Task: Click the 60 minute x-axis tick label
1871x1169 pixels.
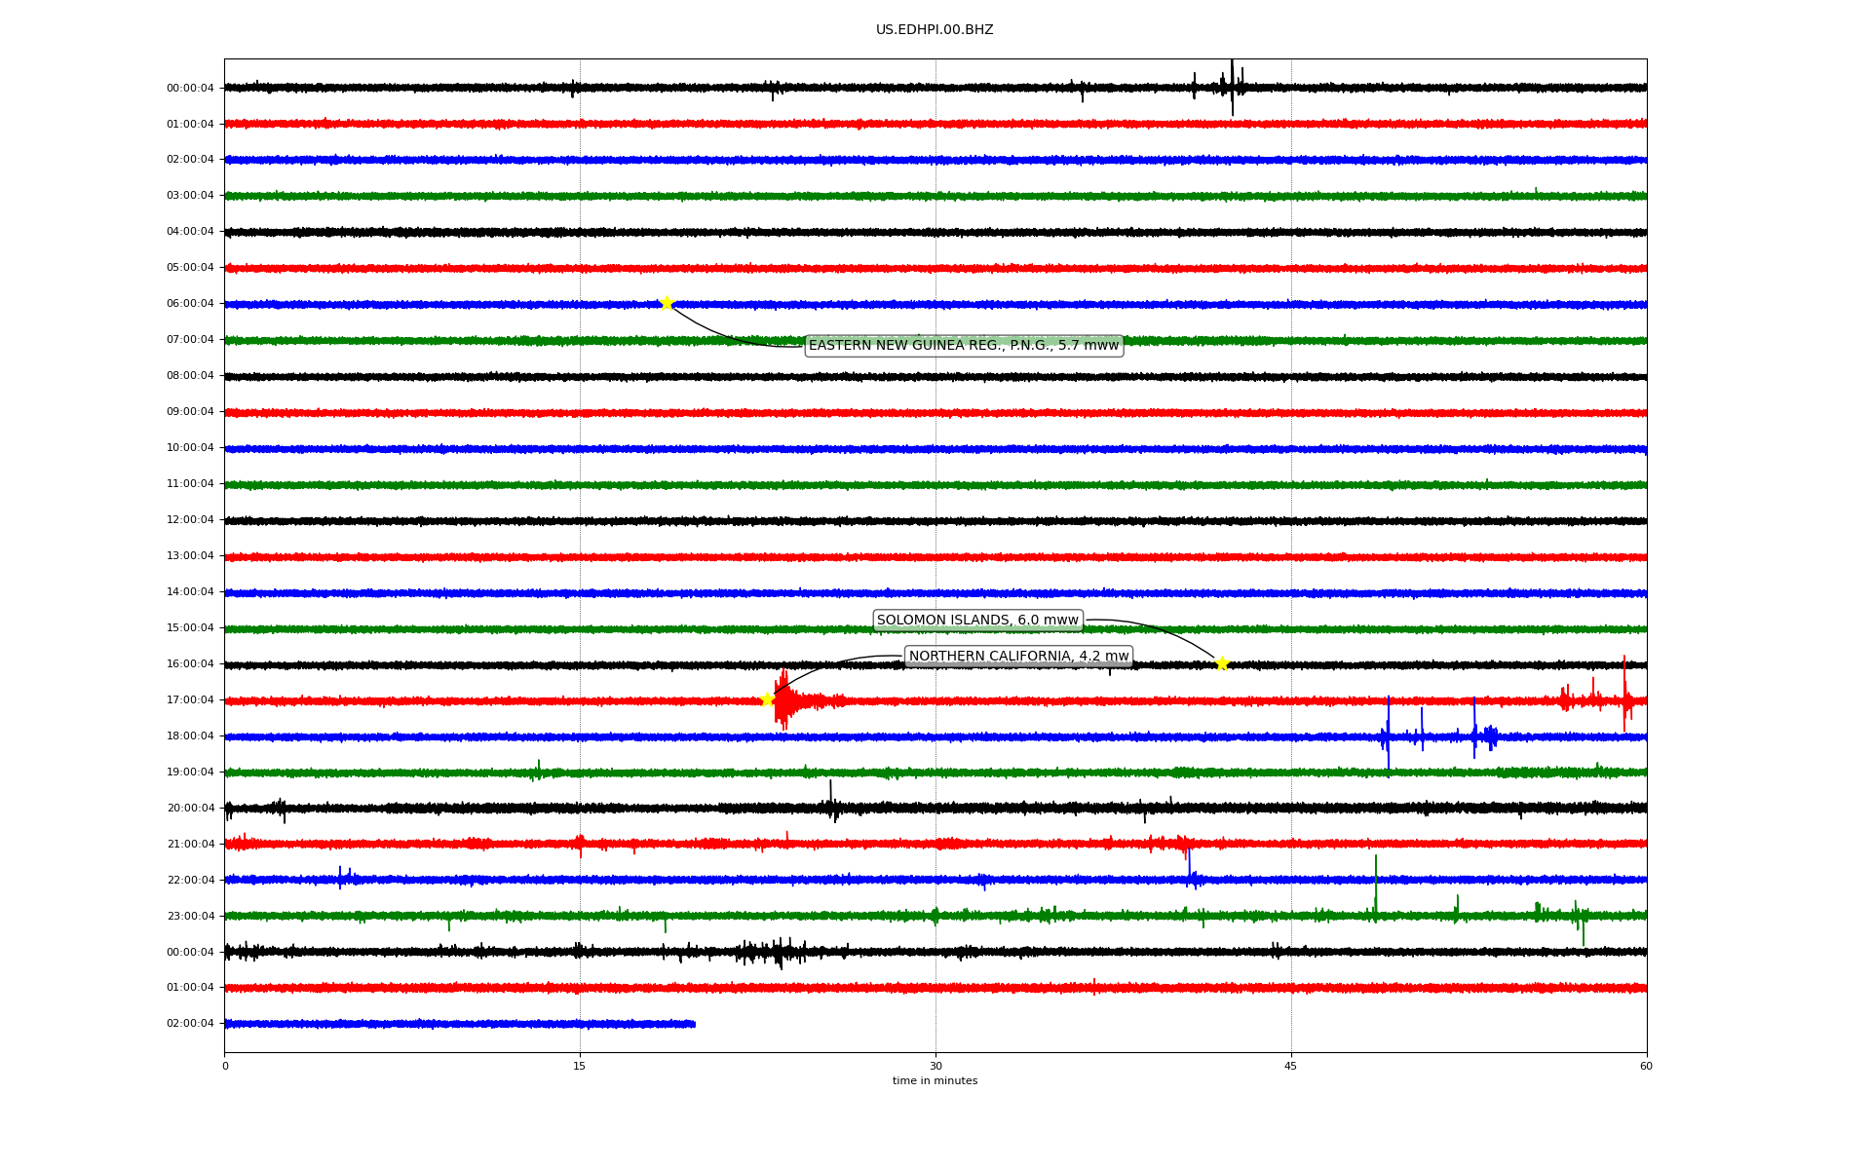Action: pos(1645,1066)
